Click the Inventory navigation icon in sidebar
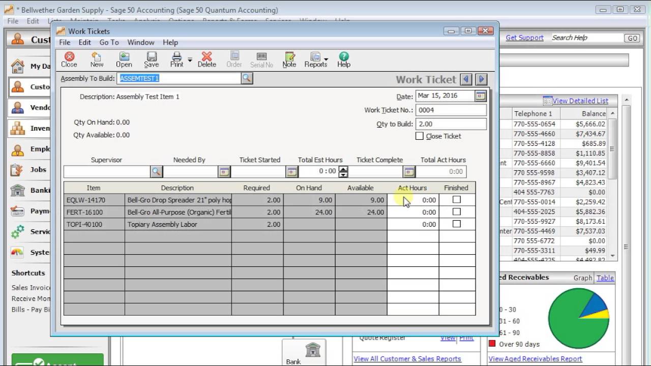 point(18,128)
